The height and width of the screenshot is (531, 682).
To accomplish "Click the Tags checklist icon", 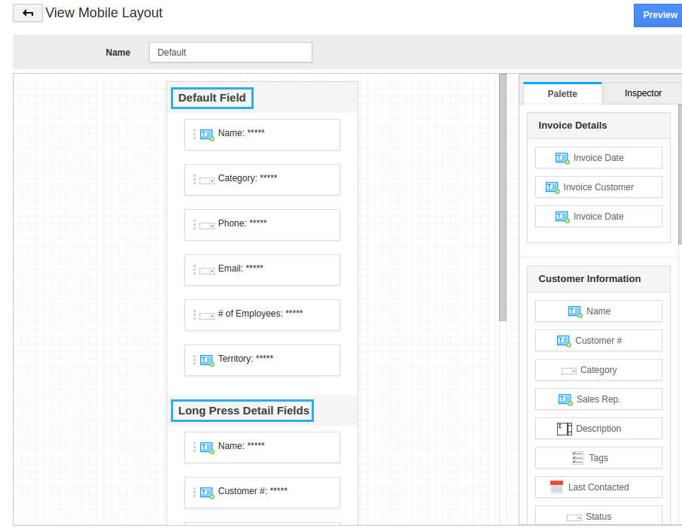I will (x=578, y=458).
